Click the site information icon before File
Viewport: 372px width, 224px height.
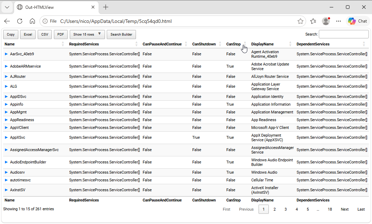tap(45, 21)
